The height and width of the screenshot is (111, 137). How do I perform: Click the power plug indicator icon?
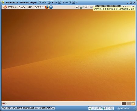86,7
